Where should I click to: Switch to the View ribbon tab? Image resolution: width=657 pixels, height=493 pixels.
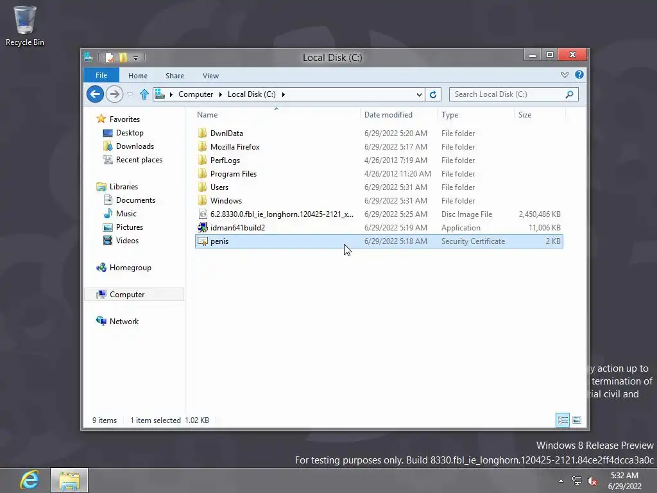point(210,76)
